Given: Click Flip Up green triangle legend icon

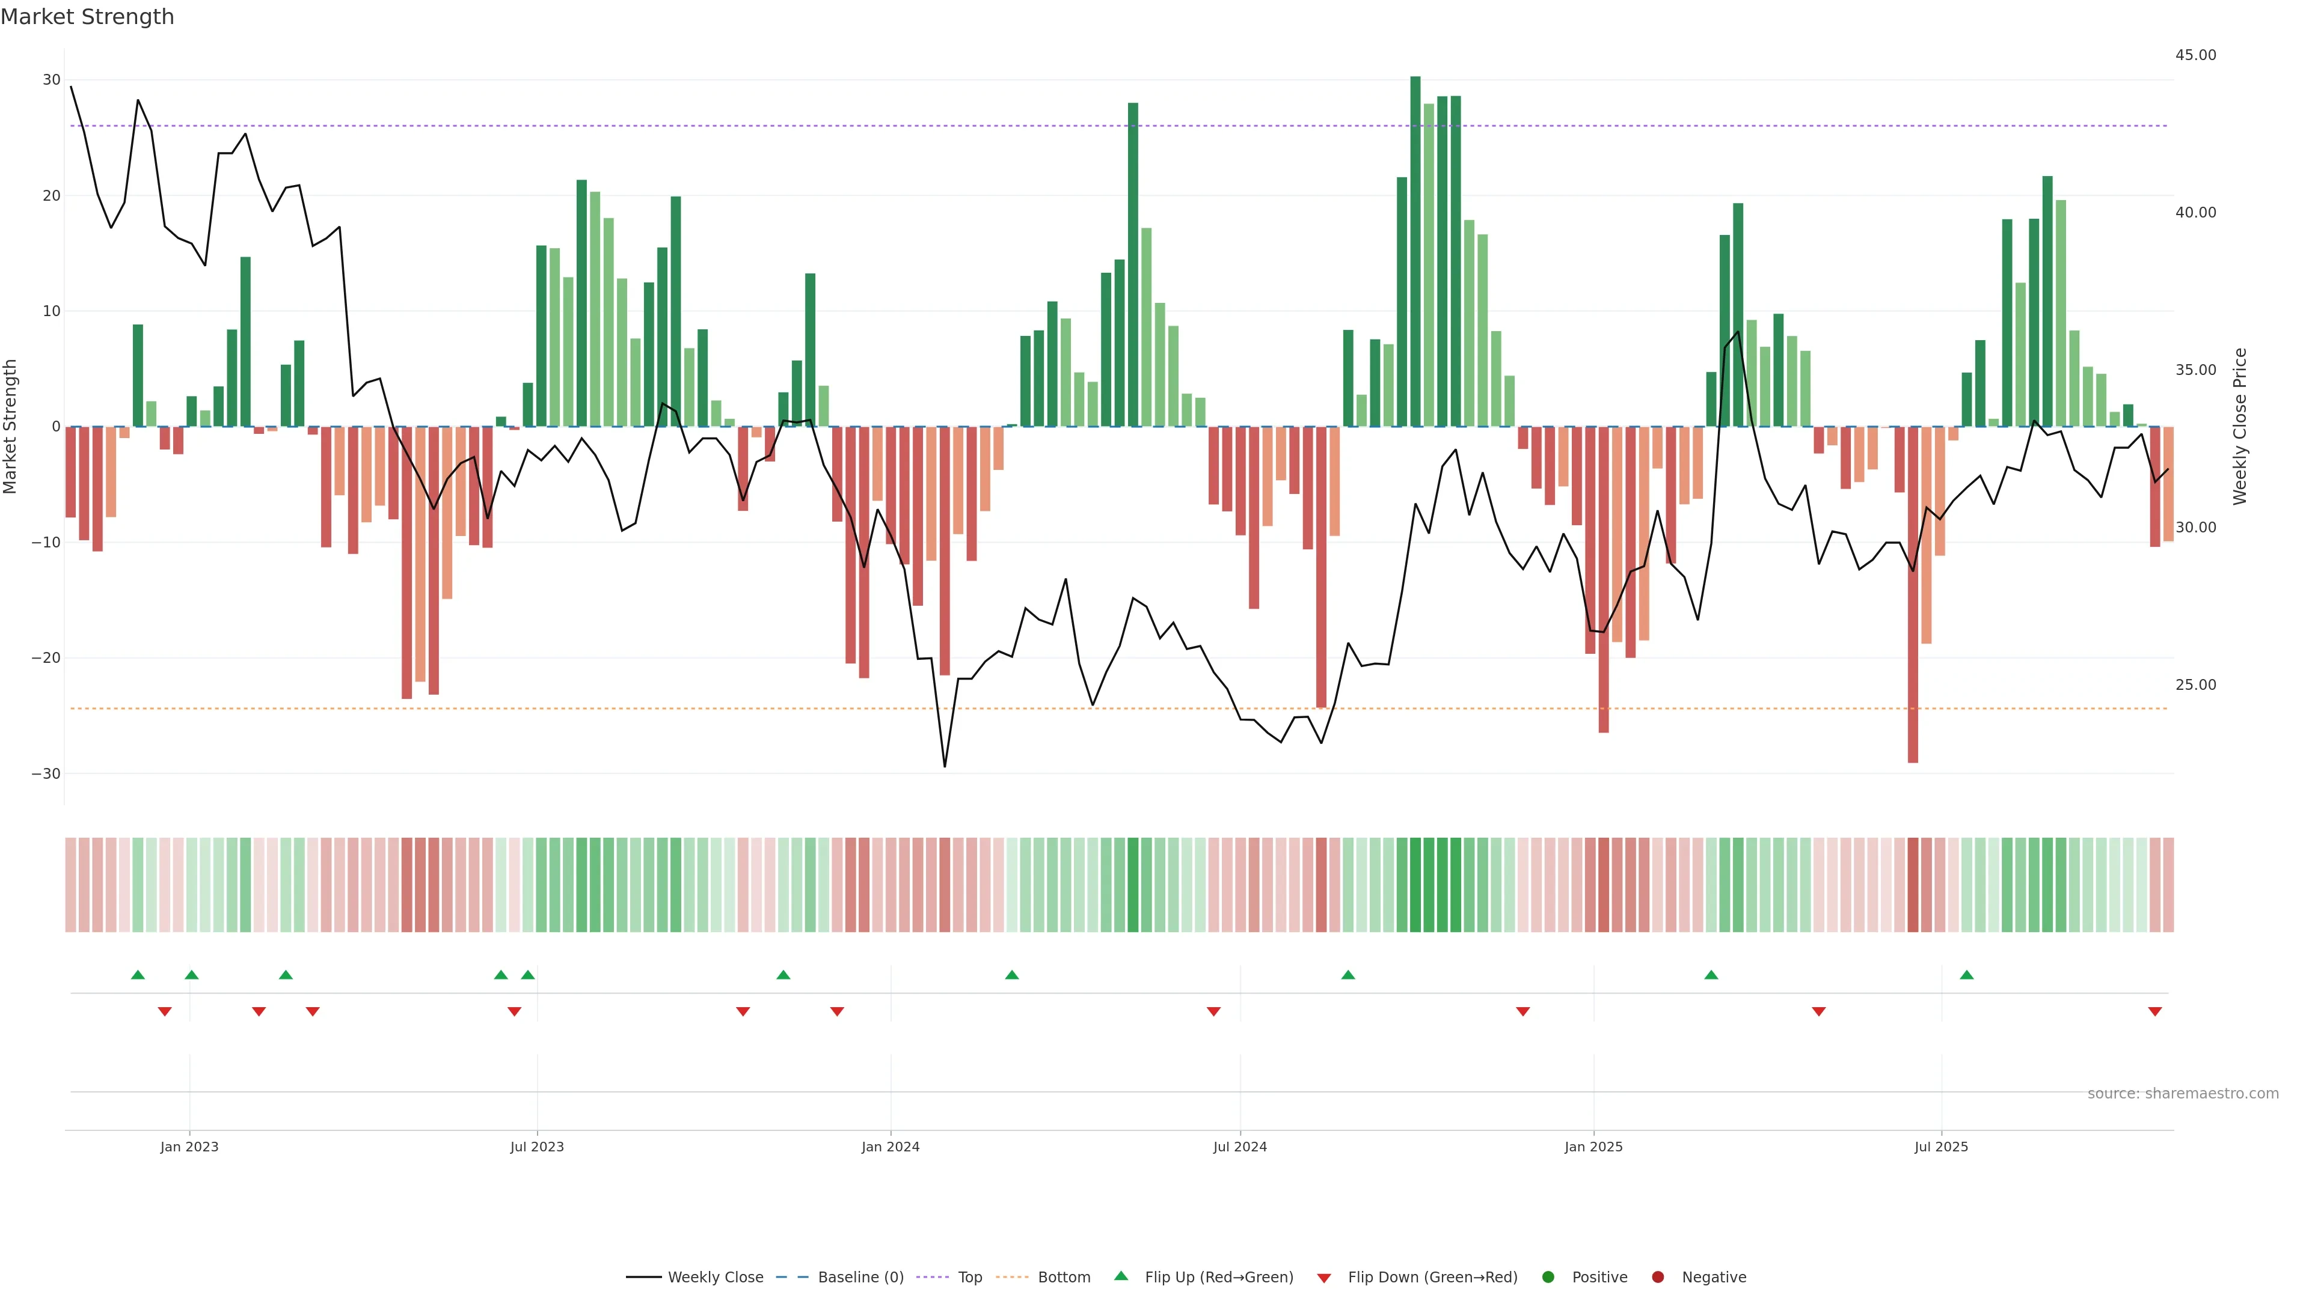Looking at the screenshot, I should pos(1120,1276).
